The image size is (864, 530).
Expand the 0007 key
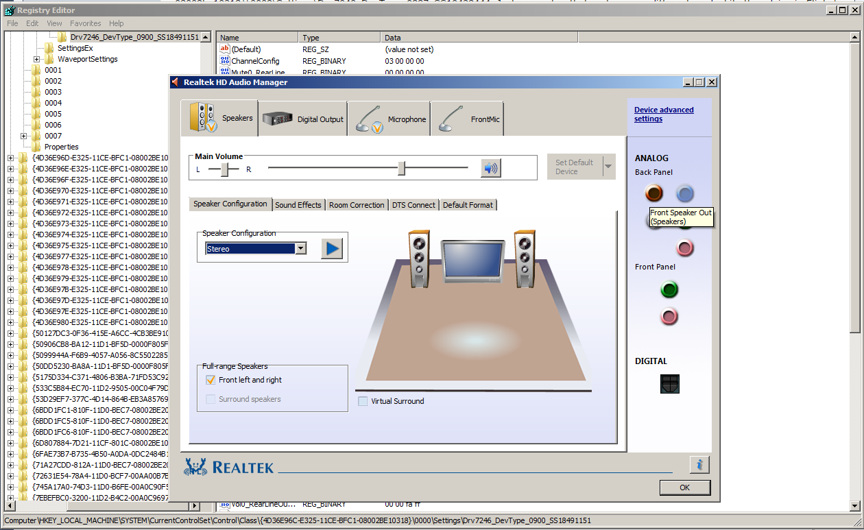point(23,136)
